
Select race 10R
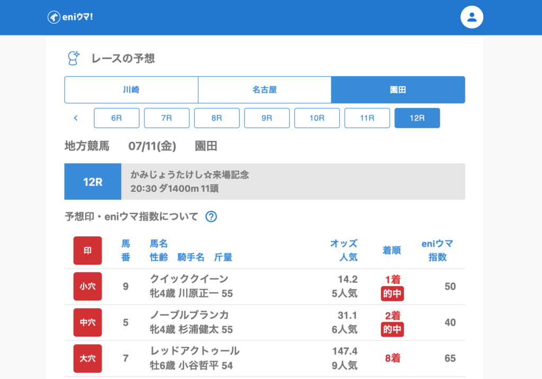pyautogui.click(x=317, y=118)
